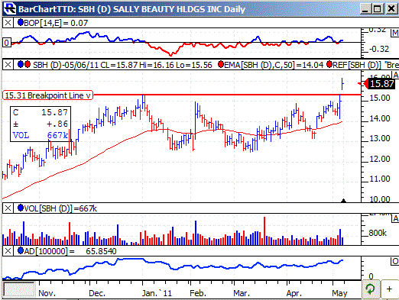Click the Hi=16.16 text in price header
Image resolution: width=399 pixels, height=300 pixels.
click(x=157, y=65)
